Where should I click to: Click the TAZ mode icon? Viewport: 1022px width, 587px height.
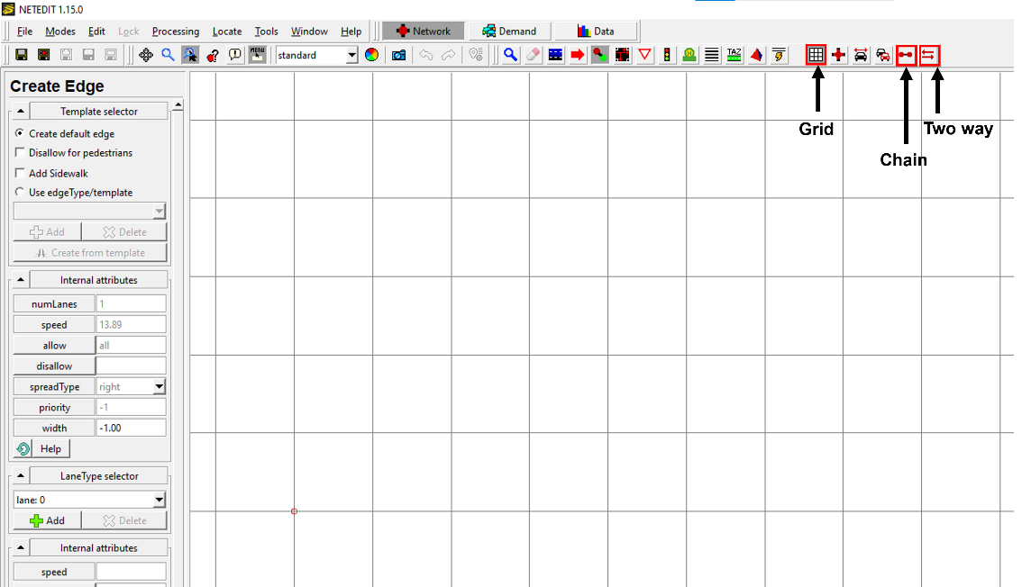click(x=735, y=55)
